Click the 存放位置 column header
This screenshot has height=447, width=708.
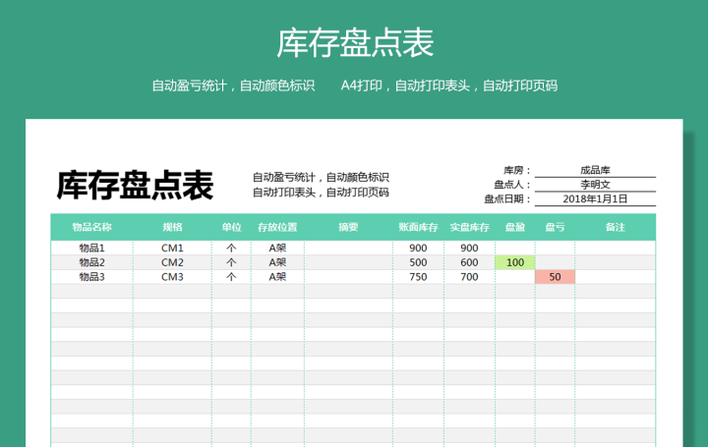(x=277, y=227)
